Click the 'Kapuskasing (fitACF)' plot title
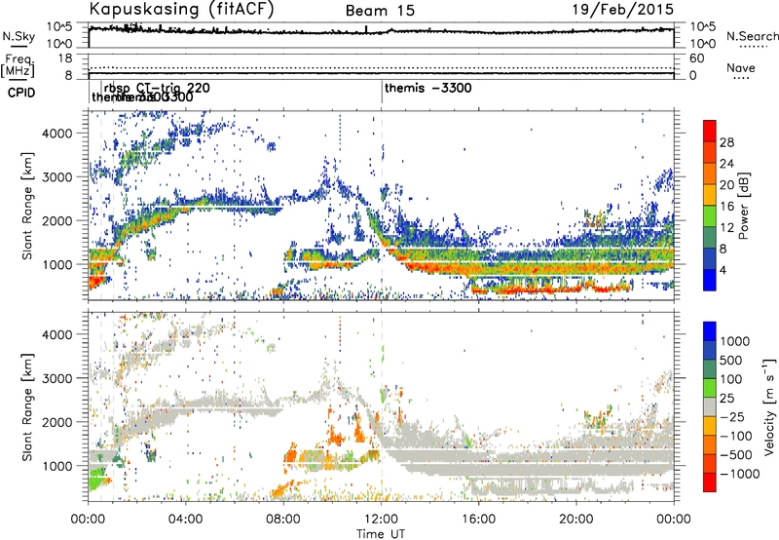This screenshot has width=779, height=540. (x=181, y=10)
